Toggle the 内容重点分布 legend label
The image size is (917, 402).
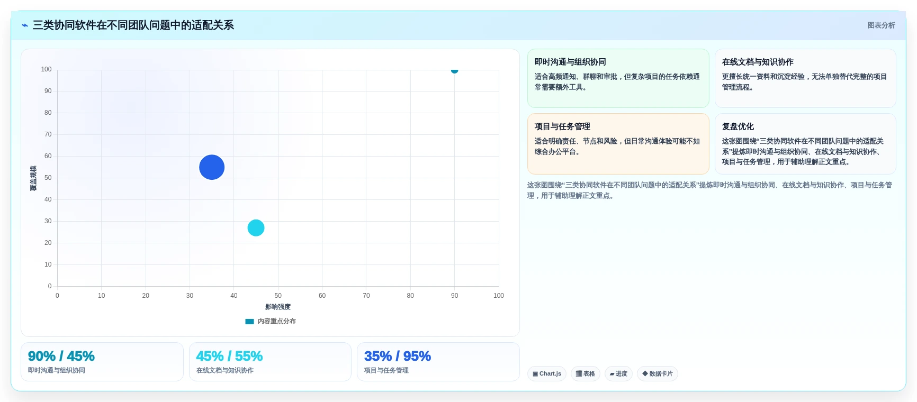277,322
